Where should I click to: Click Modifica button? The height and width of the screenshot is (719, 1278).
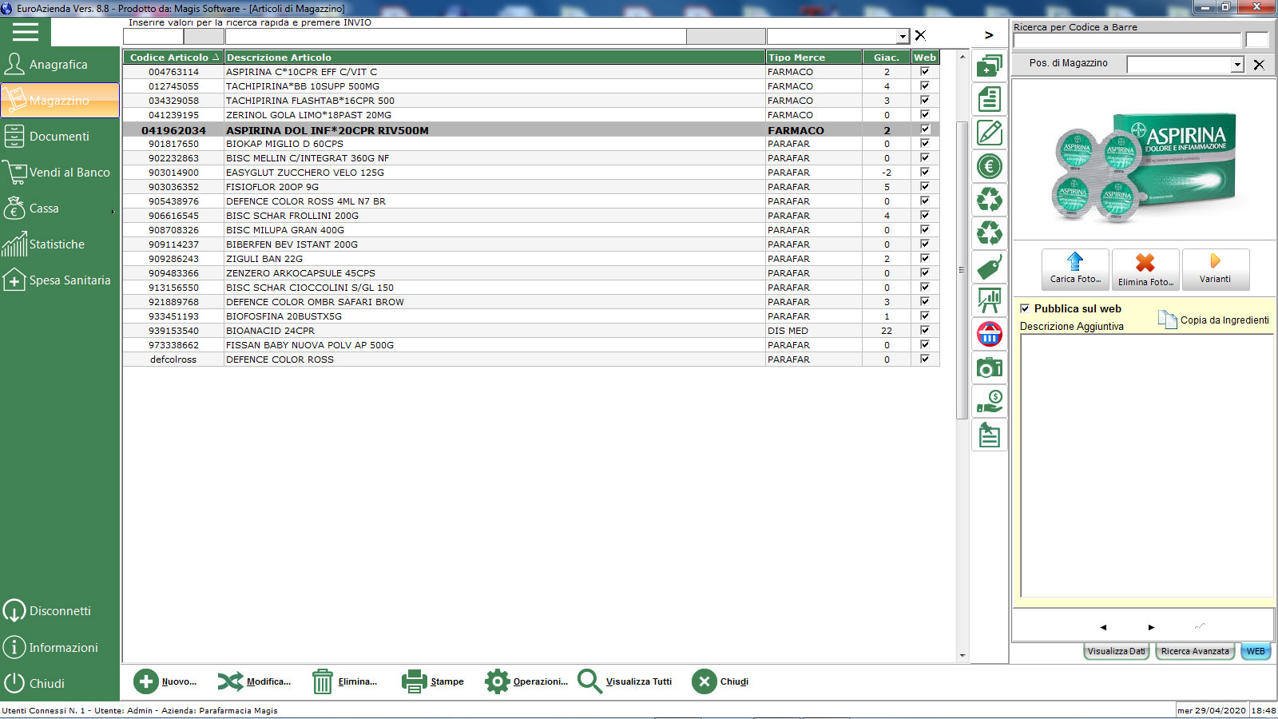pos(254,681)
